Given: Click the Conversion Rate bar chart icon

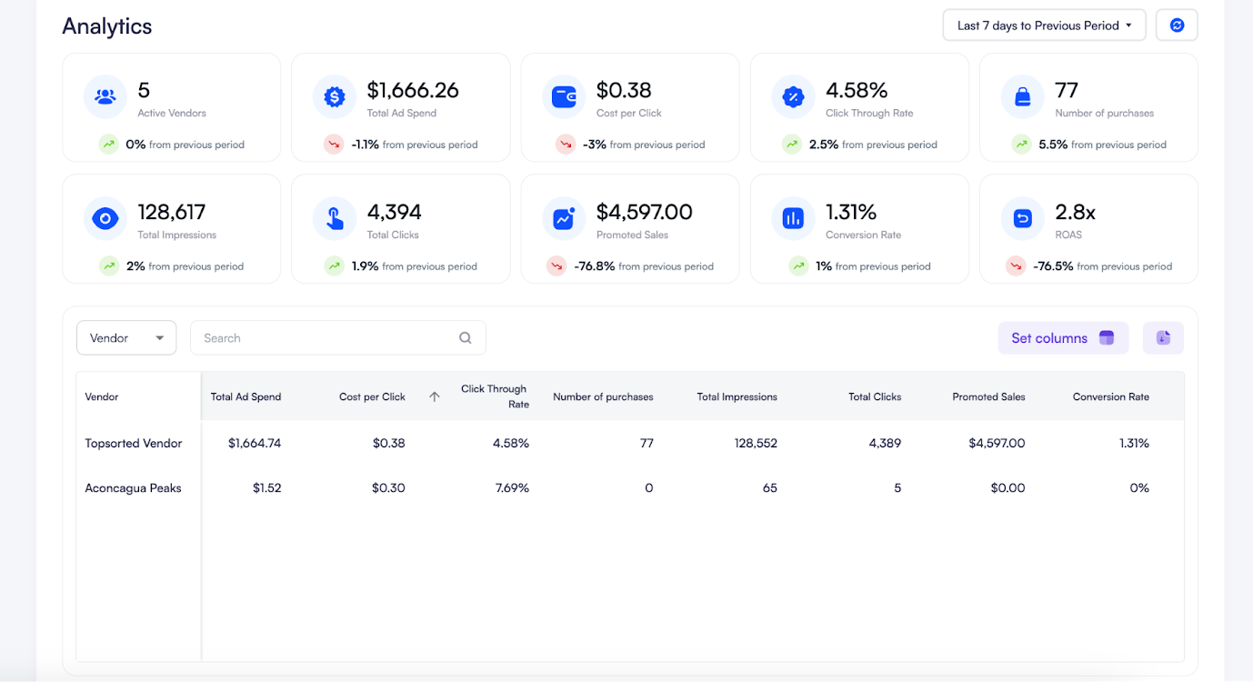Looking at the screenshot, I should pyautogui.click(x=792, y=217).
